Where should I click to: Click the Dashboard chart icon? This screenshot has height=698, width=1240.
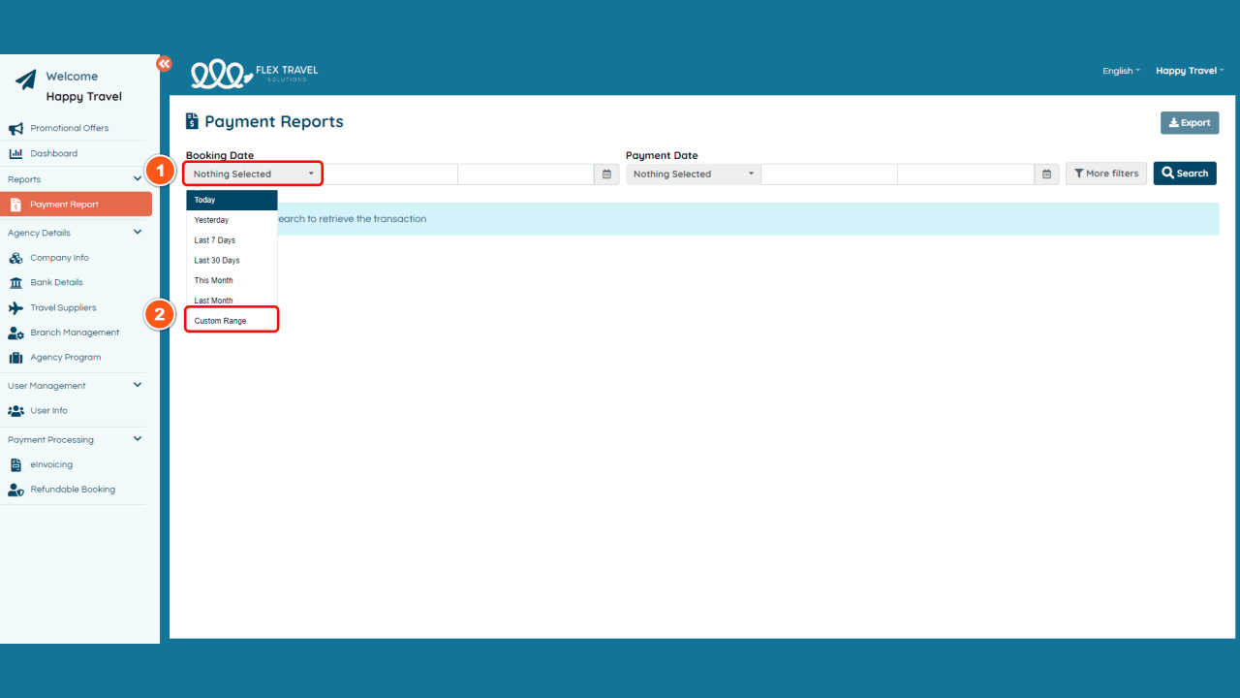[x=15, y=153]
